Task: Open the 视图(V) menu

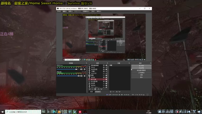Action: click(x=70, y=11)
